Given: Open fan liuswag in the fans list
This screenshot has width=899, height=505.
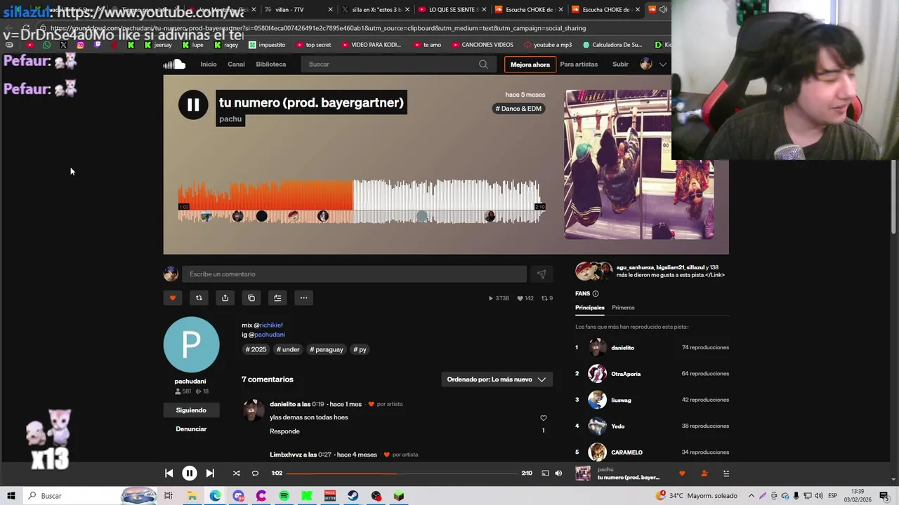Looking at the screenshot, I should [621, 400].
